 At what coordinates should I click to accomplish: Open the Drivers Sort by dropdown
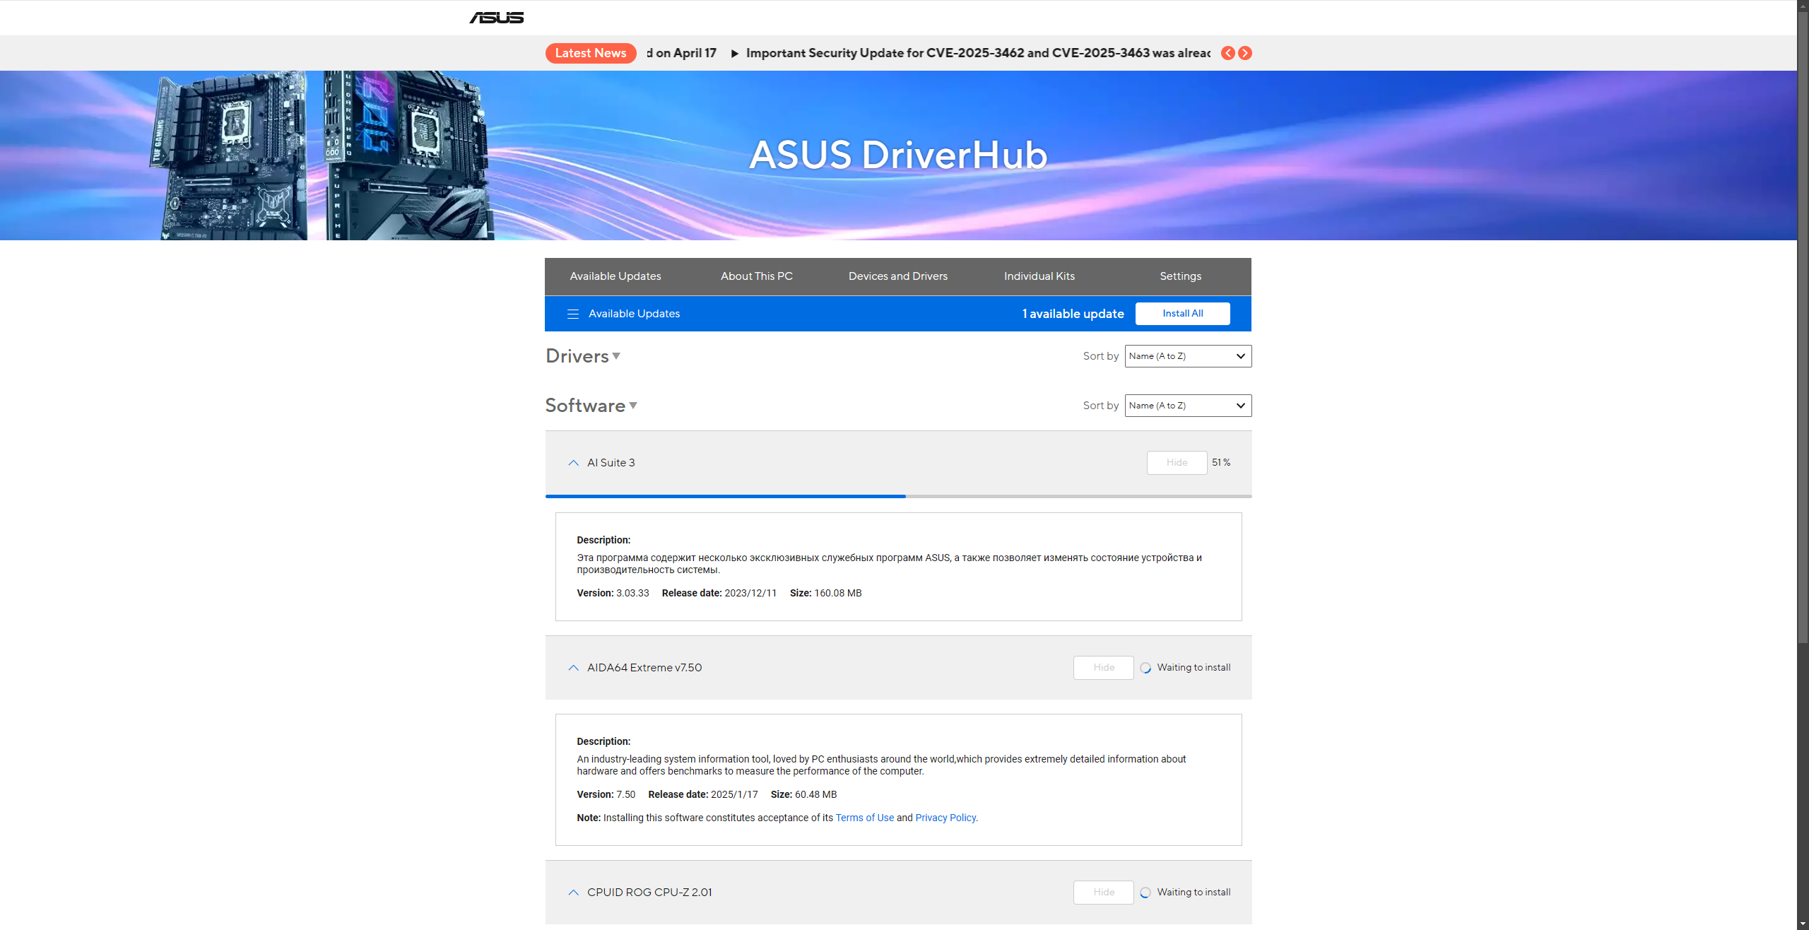pos(1188,356)
